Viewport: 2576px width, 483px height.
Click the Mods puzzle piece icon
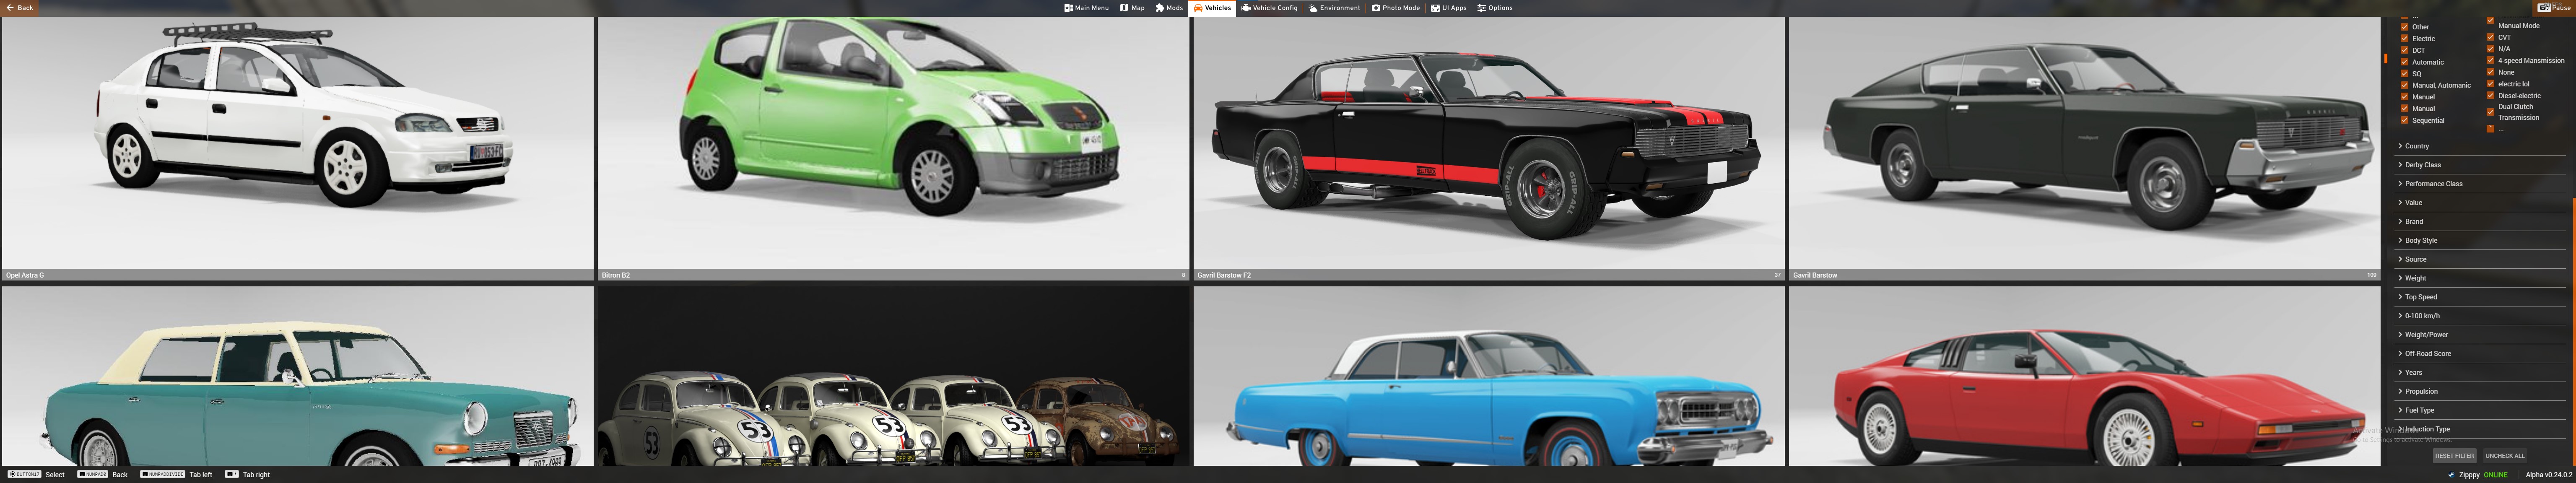(1160, 8)
